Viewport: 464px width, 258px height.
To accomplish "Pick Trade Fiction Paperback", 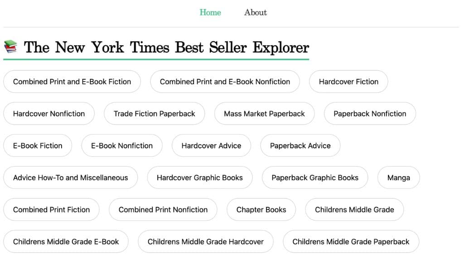I will point(154,114).
